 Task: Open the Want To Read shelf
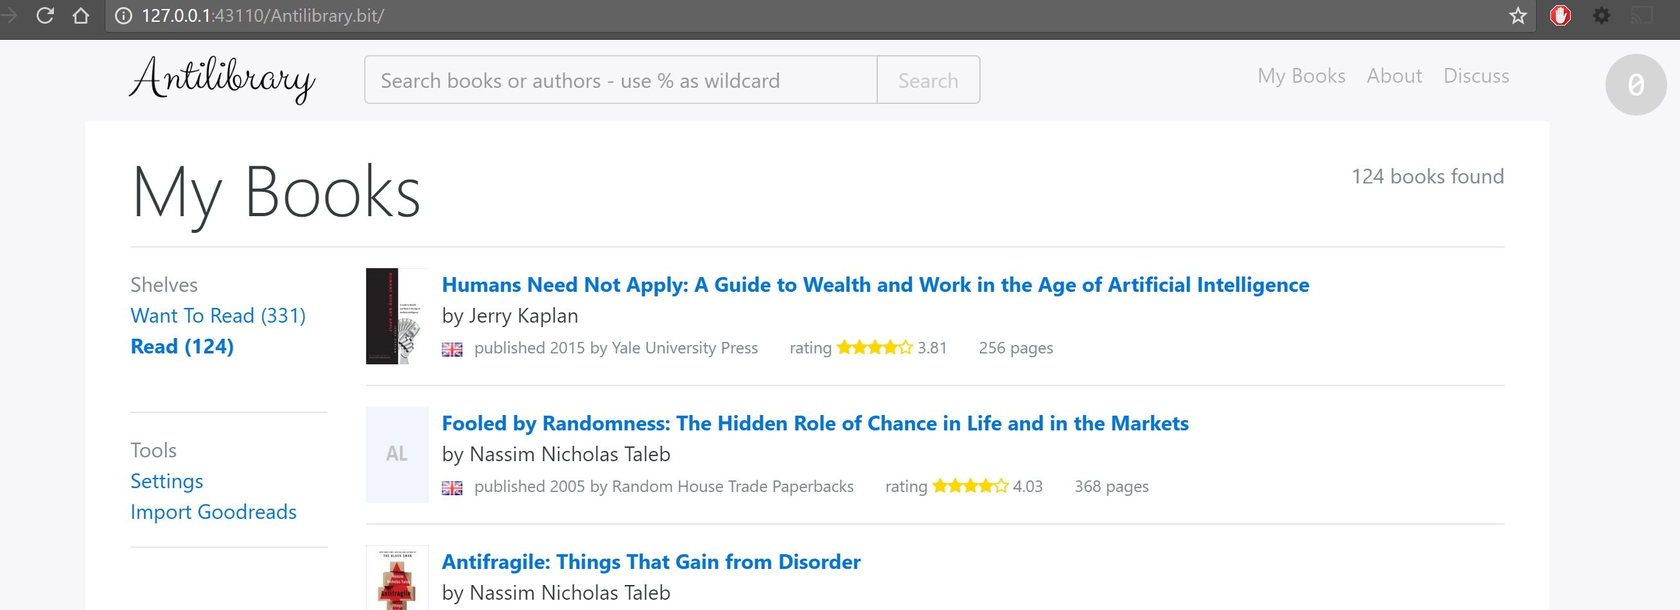click(x=218, y=316)
